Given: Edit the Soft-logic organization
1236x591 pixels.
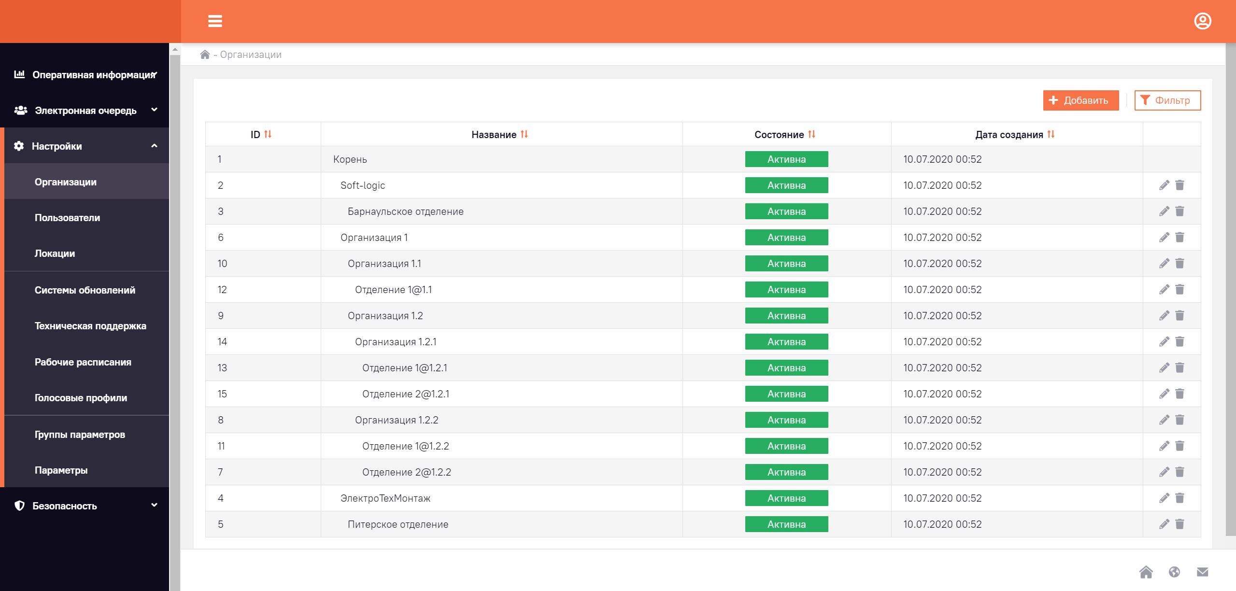Looking at the screenshot, I should pyautogui.click(x=1164, y=185).
